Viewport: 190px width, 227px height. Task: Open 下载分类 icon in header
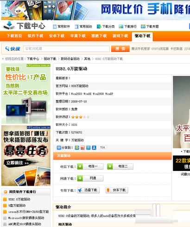[99, 26]
